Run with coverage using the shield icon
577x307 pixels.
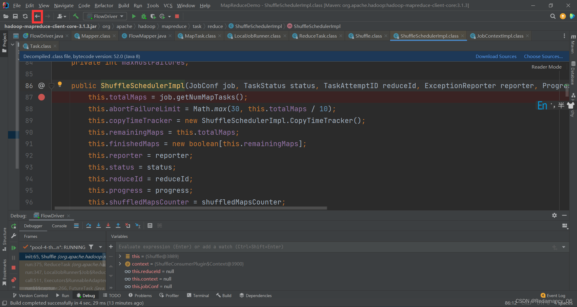click(x=153, y=16)
